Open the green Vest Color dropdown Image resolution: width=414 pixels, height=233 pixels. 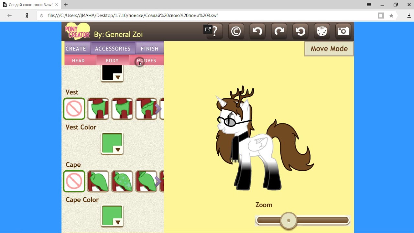[112, 143]
